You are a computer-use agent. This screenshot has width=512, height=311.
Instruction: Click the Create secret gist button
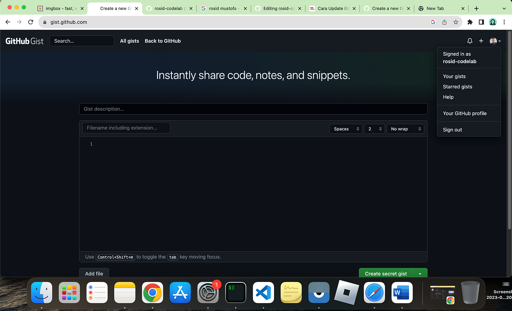[x=386, y=273]
